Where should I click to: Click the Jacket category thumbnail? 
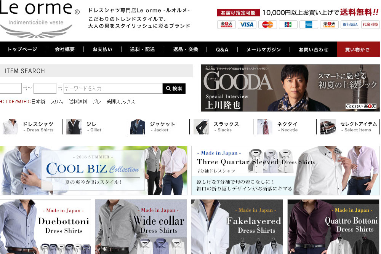point(137,127)
